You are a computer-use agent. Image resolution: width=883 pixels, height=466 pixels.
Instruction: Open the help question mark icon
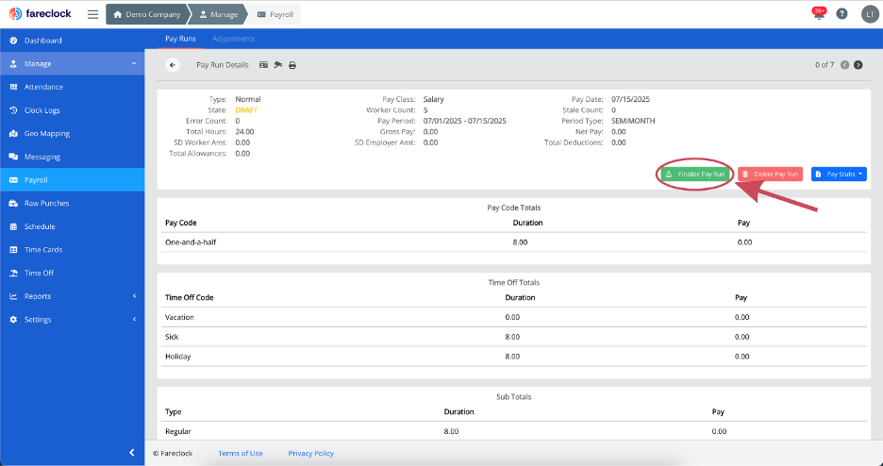pos(841,14)
